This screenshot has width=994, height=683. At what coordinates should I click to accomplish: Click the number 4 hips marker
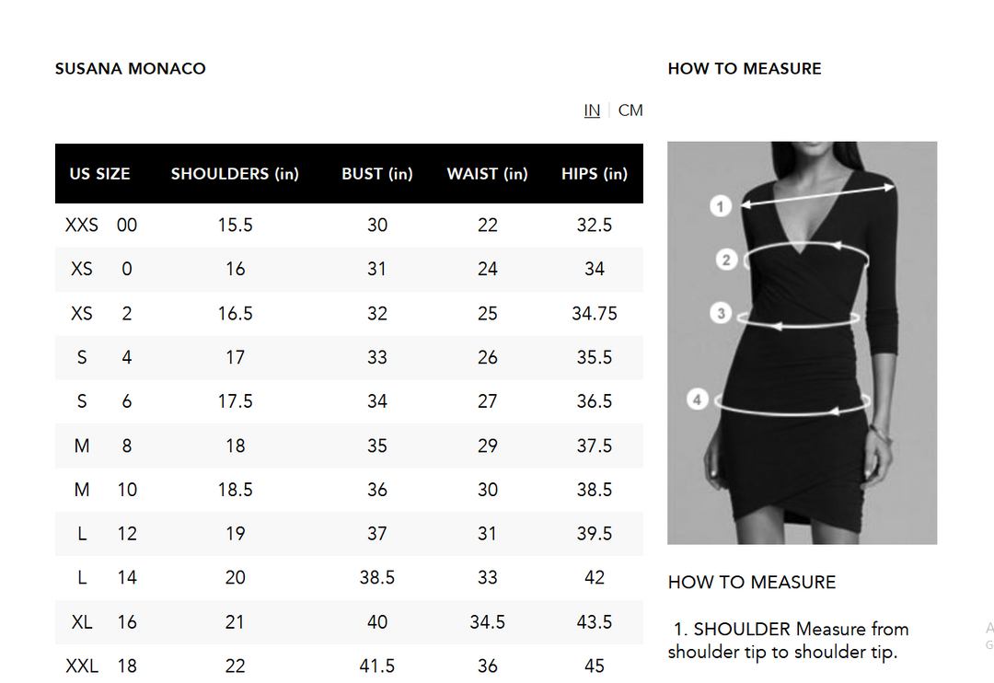pos(698,399)
